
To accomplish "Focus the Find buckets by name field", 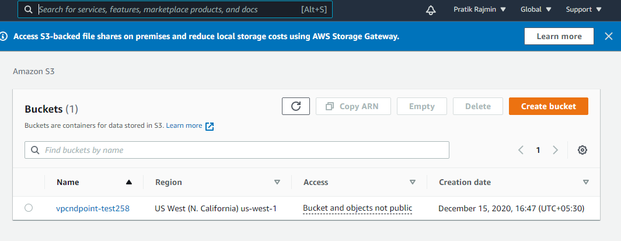I will point(237,150).
